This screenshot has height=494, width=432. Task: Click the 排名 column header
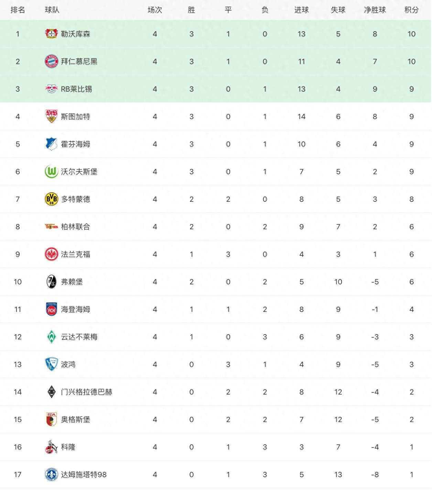coord(18,10)
